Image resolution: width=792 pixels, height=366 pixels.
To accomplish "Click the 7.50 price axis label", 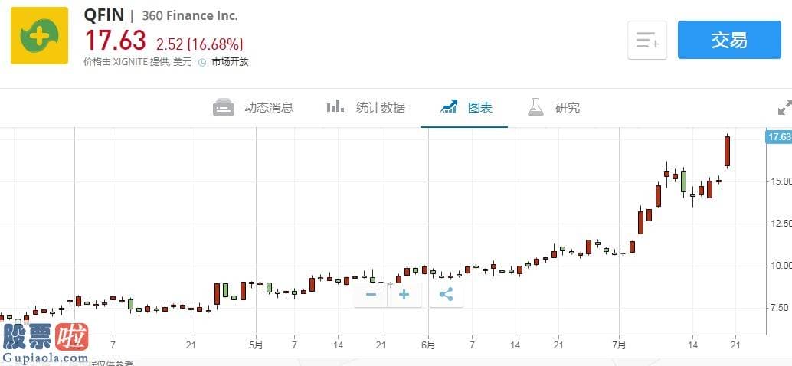I will (x=778, y=308).
